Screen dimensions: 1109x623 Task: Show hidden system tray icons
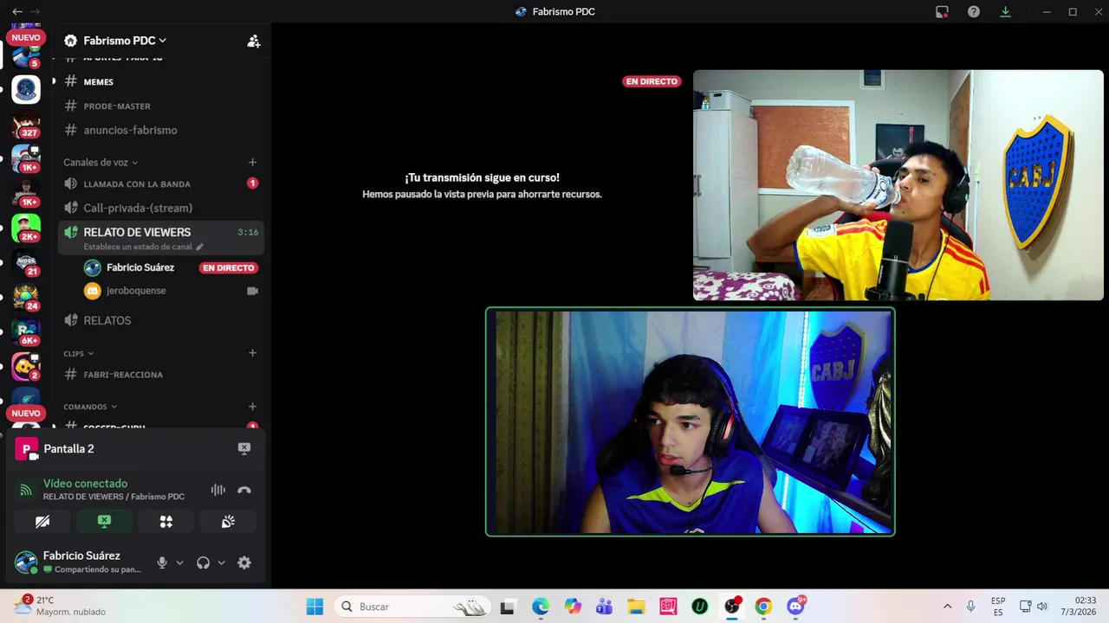pos(947,607)
